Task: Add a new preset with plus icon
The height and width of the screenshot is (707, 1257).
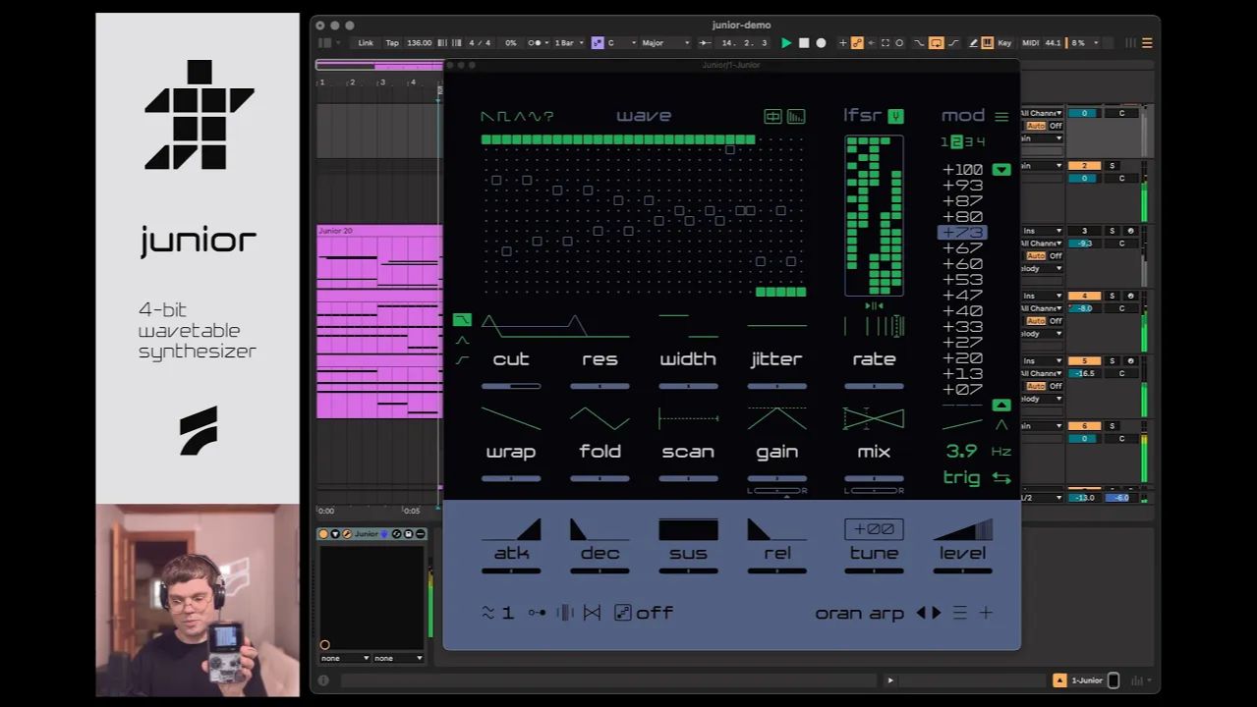Action: 986,613
